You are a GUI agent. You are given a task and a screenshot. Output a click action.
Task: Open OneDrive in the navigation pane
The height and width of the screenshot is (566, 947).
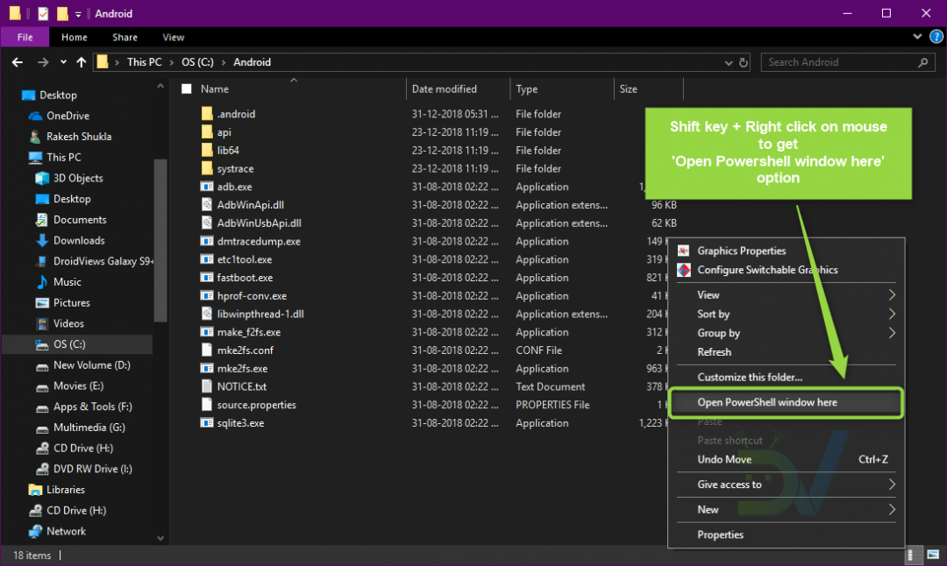(x=68, y=116)
